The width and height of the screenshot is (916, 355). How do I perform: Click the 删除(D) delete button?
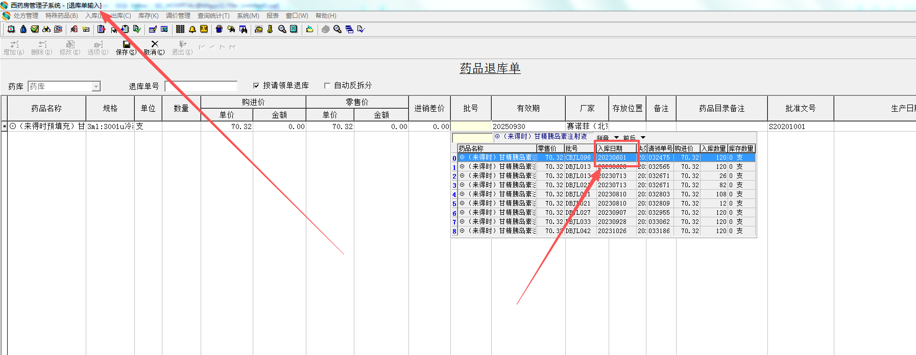tap(42, 48)
